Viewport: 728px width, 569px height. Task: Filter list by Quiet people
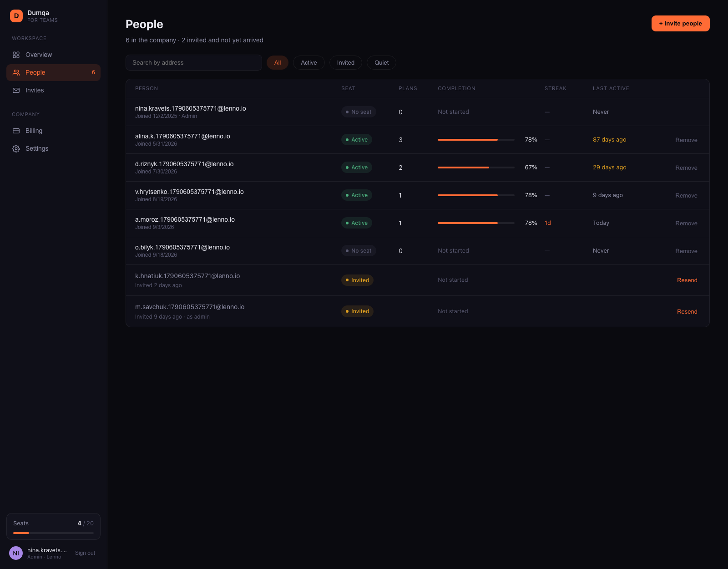click(x=382, y=63)
